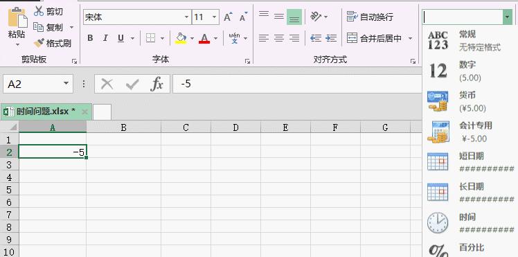This screenshot has height=257, width=518.
Task: Expand the font name dropdown list
Action: 187,17
